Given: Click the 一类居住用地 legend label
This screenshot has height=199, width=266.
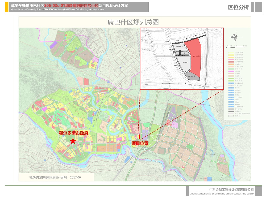Looking at the screenshot, I should click(239, 53).
